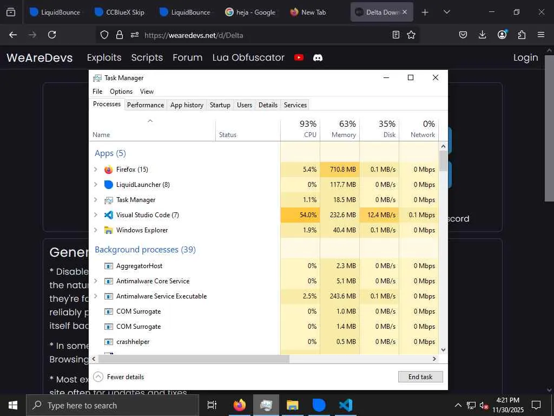Open the list all tabs dropdown

click(x=446, y=12)
